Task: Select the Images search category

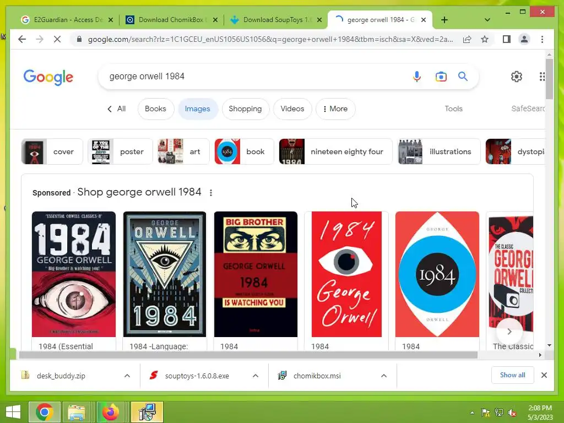Action: pyautogui.click(x=198, y=109)
